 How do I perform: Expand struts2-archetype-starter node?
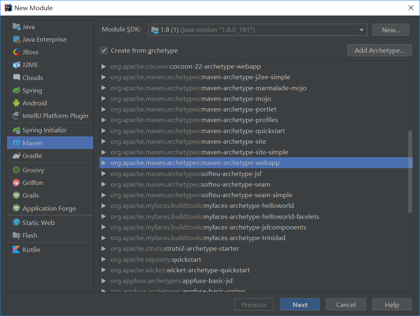[x=103, y=249]
